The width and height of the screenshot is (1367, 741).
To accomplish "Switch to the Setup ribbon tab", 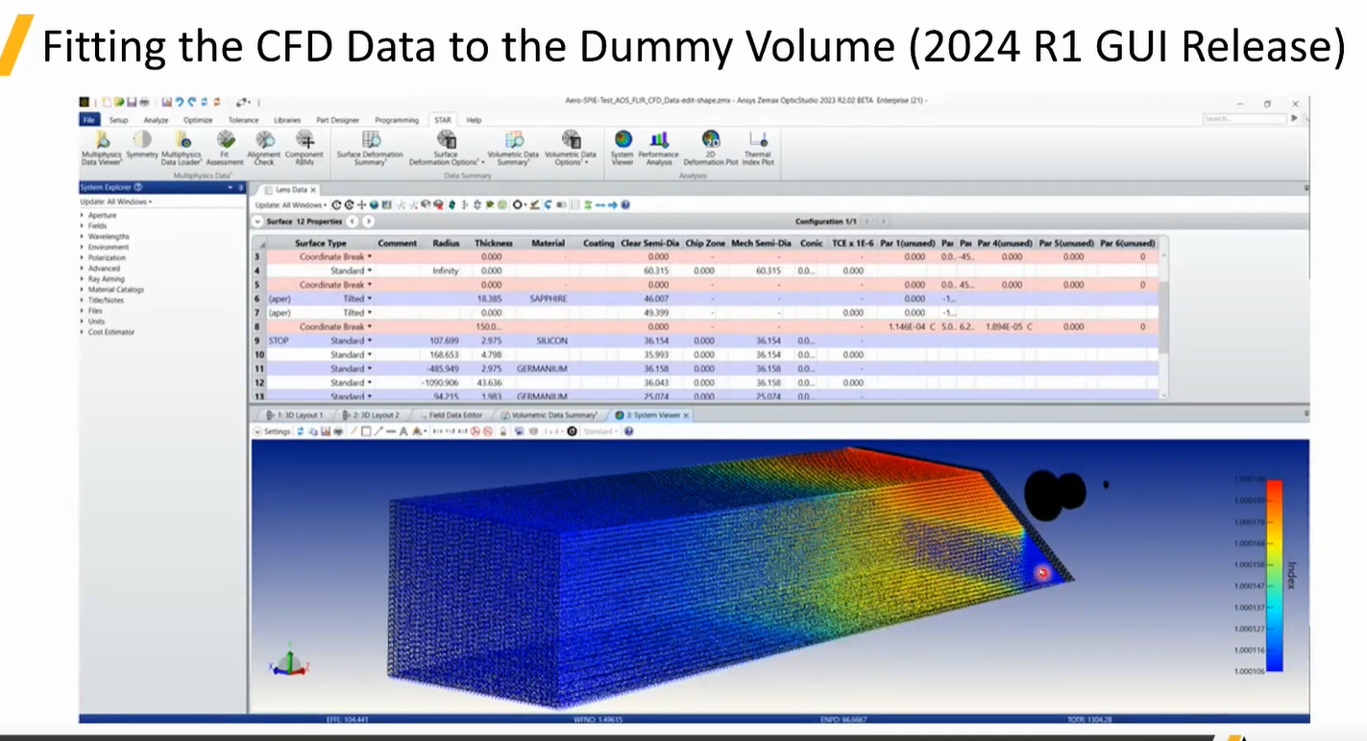I will pos(118,120).
